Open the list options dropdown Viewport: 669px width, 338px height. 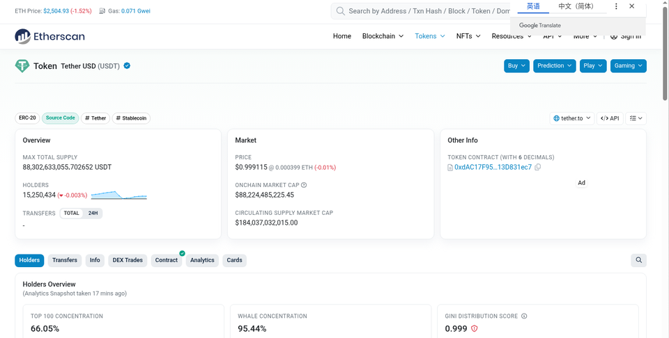pos(636,118)
